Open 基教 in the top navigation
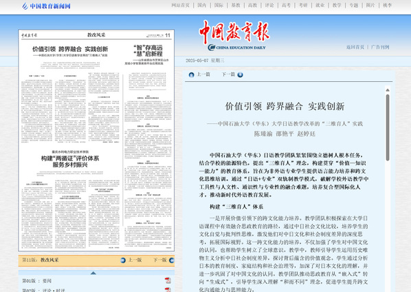Viewport: 411px width, 292px height. (x=236, y=6)
